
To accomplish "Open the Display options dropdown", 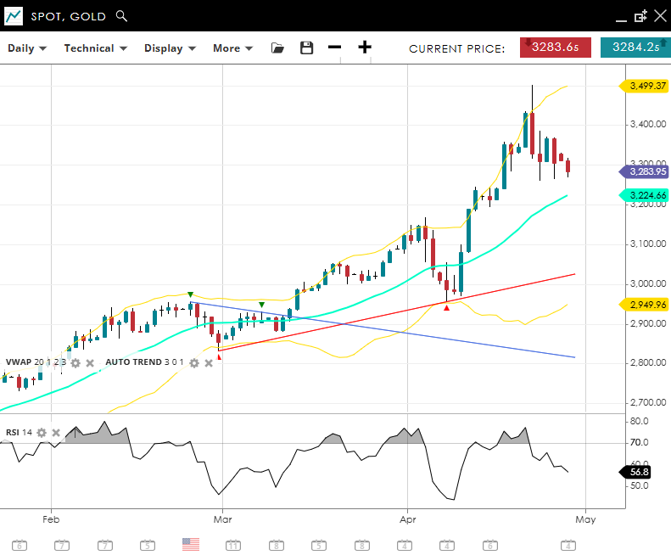I will click(x=170, y=48).
